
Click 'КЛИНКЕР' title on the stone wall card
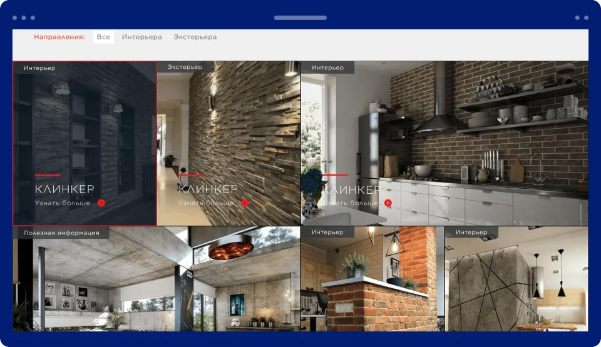point(208,189)
